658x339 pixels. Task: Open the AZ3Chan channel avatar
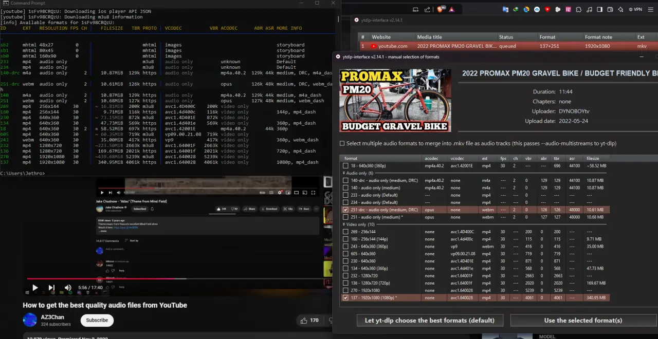(x=30, y=320)
